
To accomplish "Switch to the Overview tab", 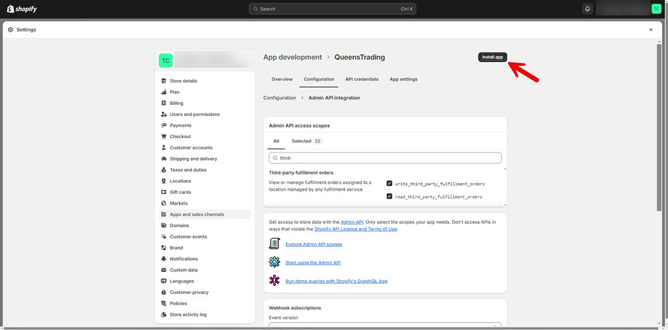I will tap(282, 79).
